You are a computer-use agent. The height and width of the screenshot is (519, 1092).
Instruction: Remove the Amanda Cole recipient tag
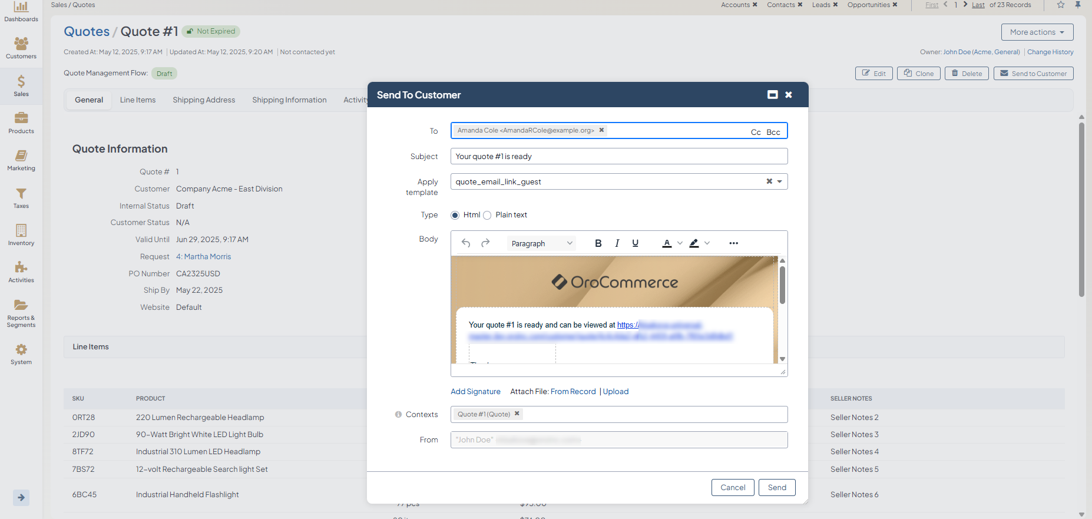(x=601, y=130)
